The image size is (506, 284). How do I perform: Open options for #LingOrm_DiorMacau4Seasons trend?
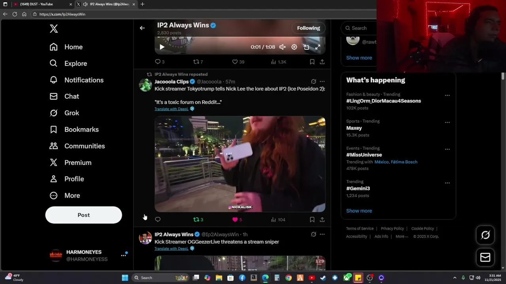(x=447, y=95)
